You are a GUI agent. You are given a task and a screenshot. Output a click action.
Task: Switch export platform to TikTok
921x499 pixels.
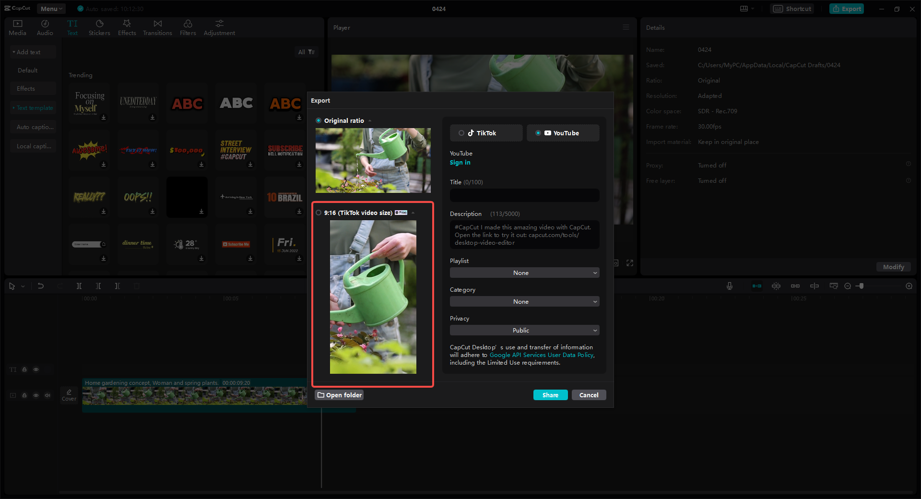pos(486,133)
